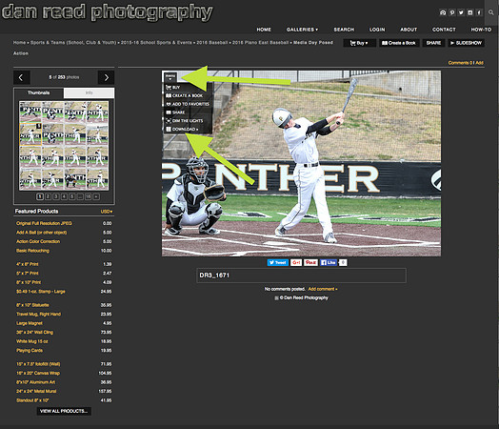Choose Add to Favorites in photo menu
This screenshot has height=429, width=499.
tap(188, 104)
